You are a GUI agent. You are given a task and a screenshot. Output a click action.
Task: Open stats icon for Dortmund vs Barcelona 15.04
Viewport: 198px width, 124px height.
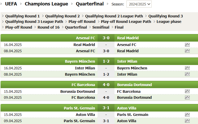[187, 91]
